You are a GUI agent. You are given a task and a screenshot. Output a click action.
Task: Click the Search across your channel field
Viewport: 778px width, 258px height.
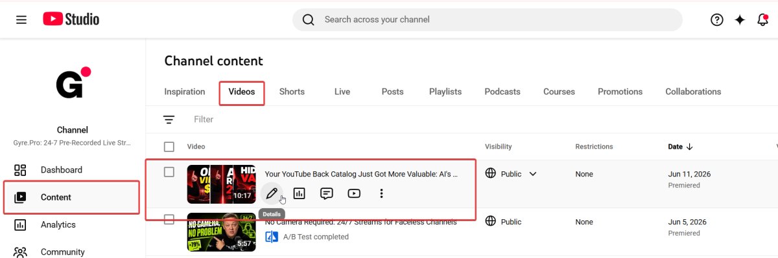[488, 19]
